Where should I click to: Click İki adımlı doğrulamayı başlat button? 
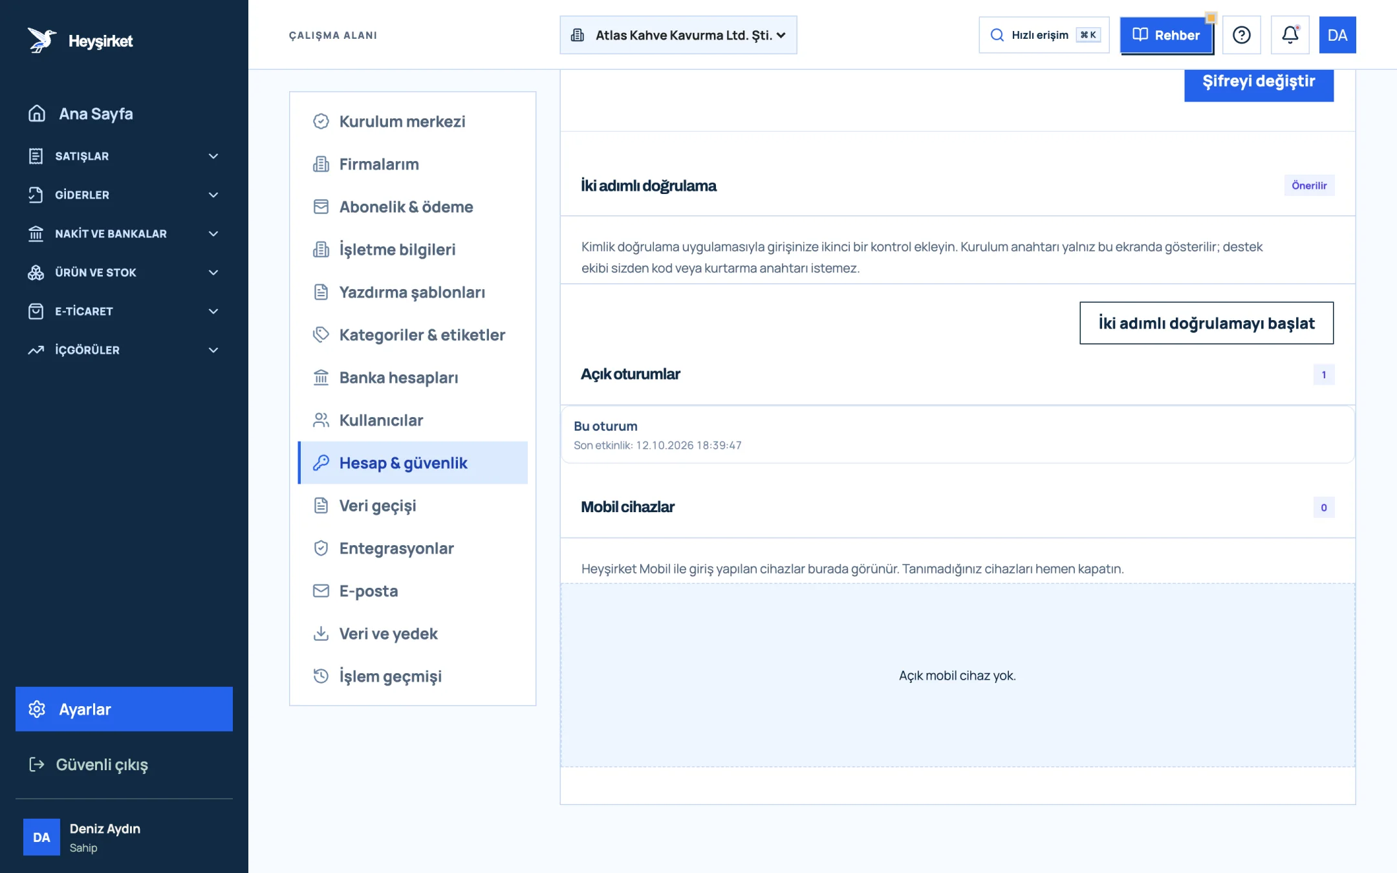1206,323
